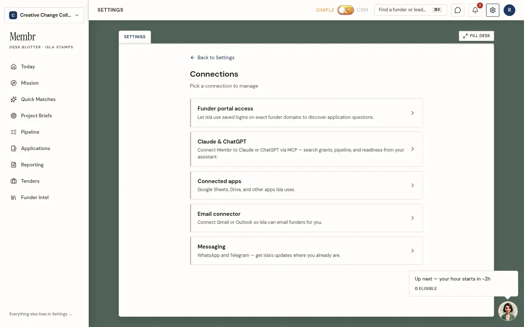524x327 pixels.
Task: Open the chat bubble icon in header
Action: (x=458, y=10)
